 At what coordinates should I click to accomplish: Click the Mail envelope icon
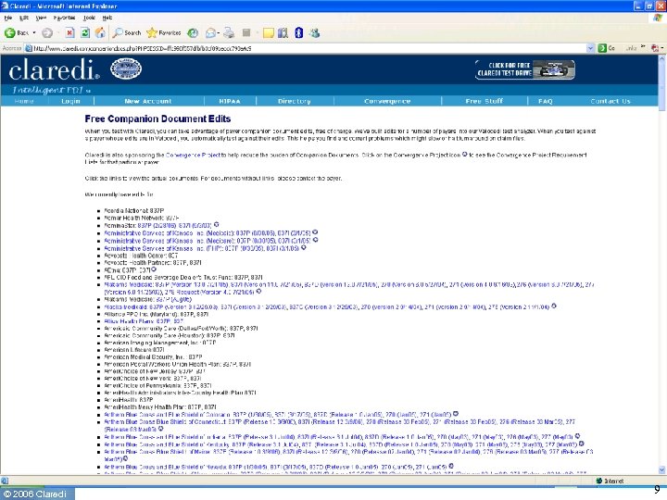(x=210, y=32)
